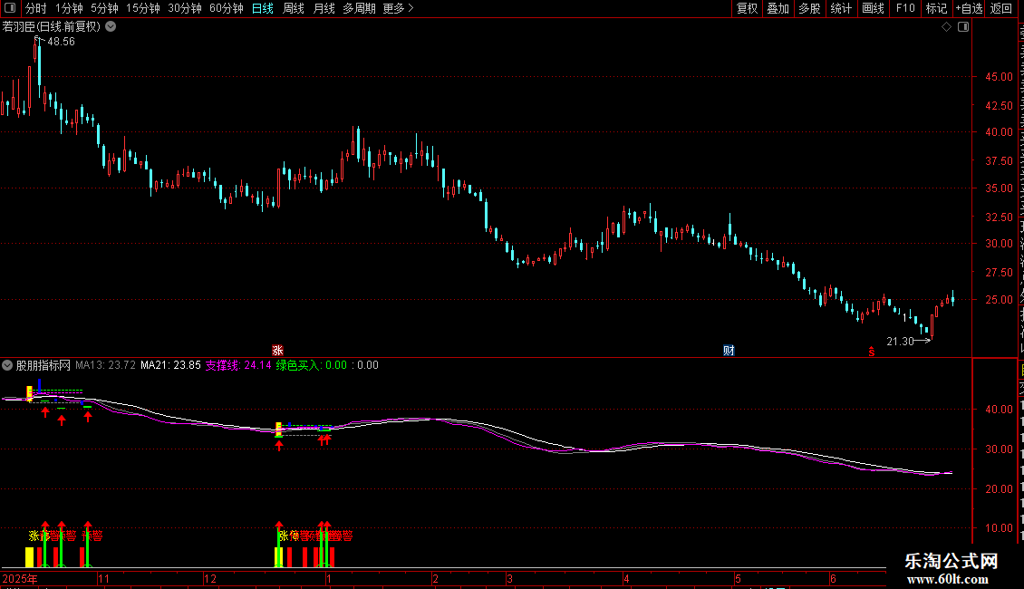Click the 股朋指标网 indicator name

pyautogui.click(x=43, y=366)
